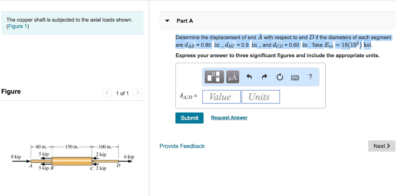Open the Greek symbols µÅ button

click(x=233, y=76)
